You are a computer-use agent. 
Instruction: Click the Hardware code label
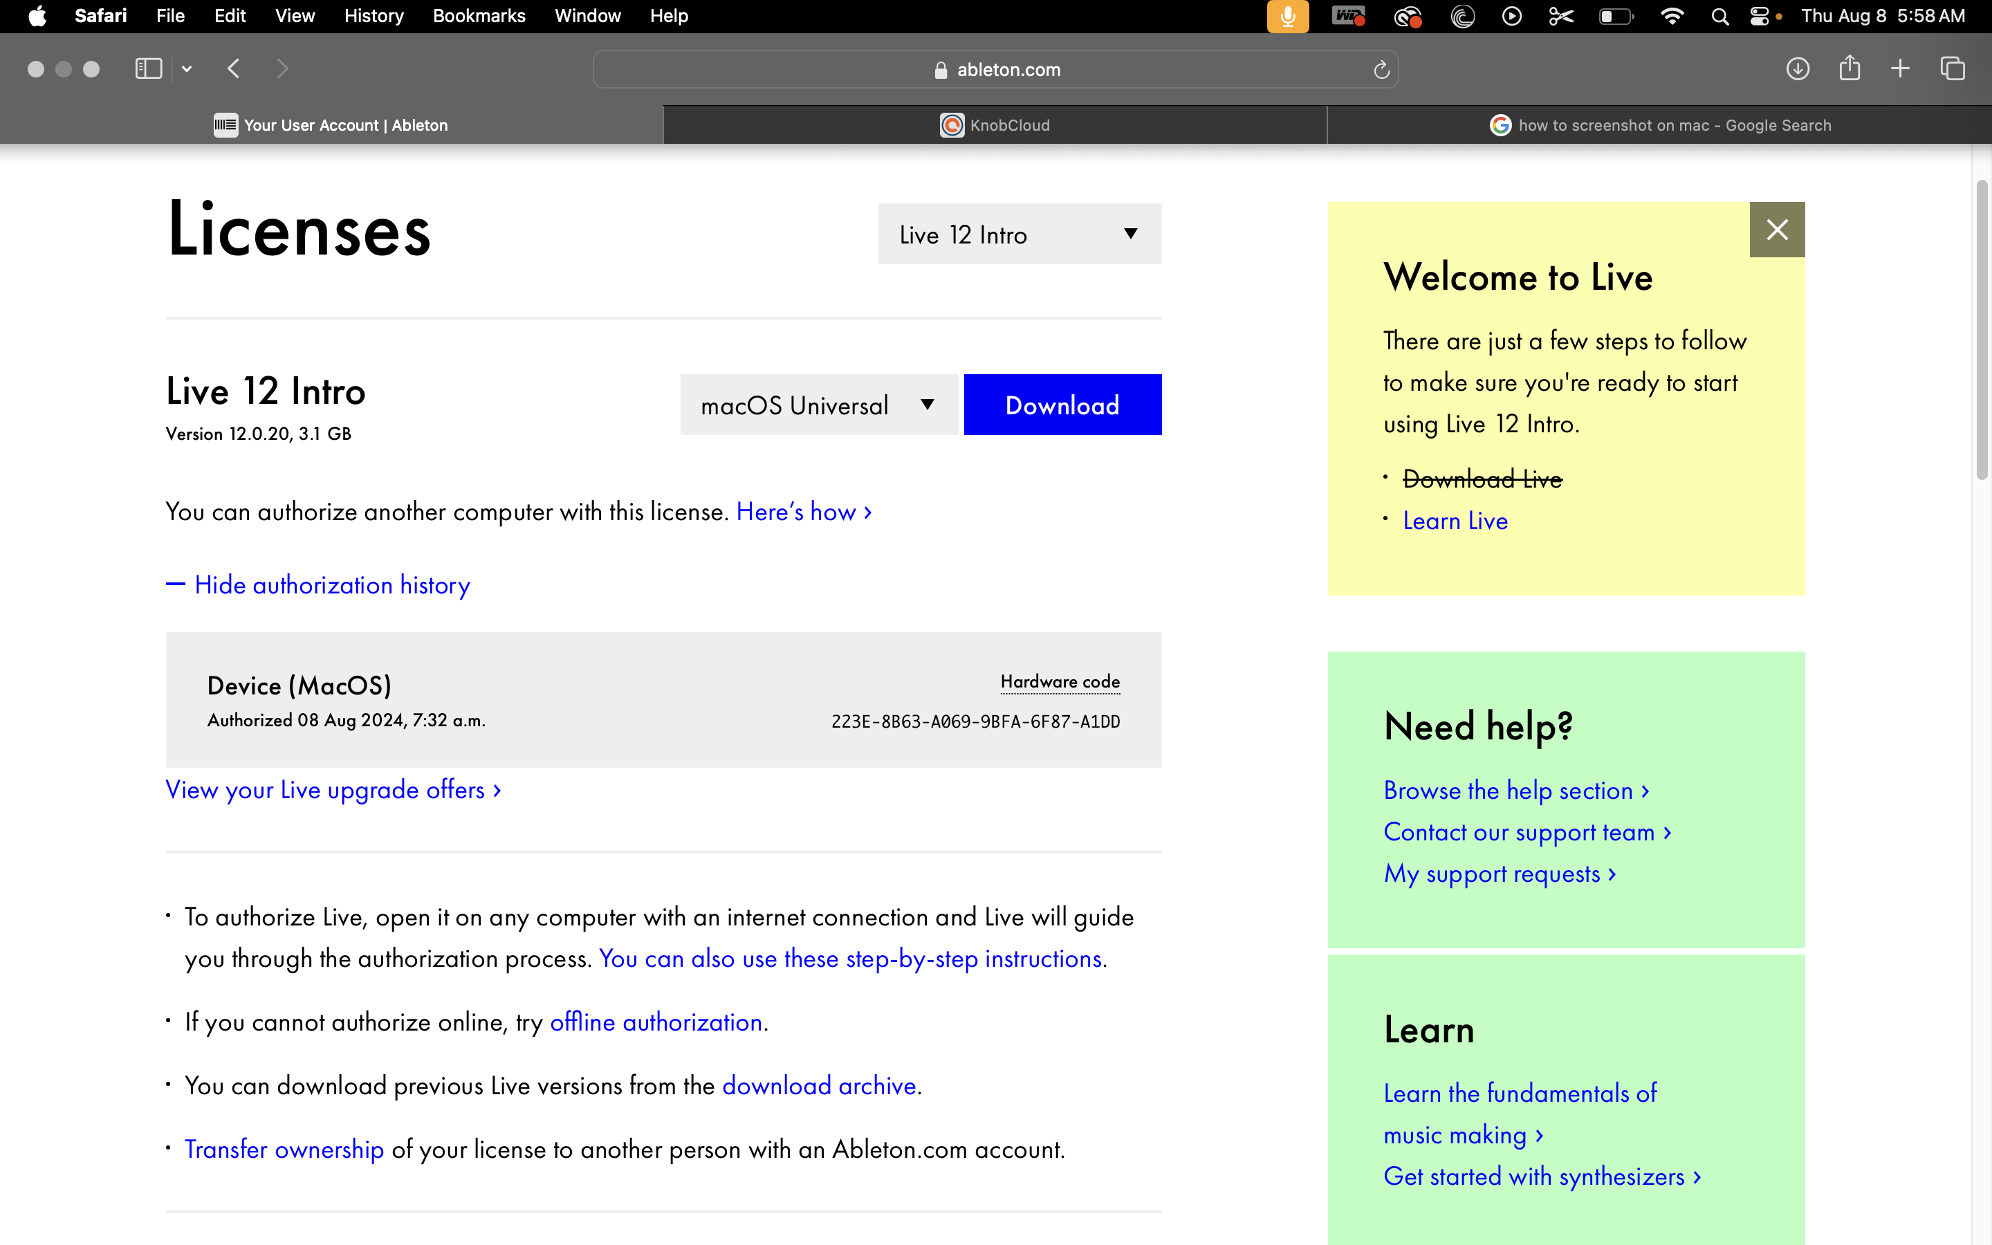pyautogui.click(x=1060, y=682)
